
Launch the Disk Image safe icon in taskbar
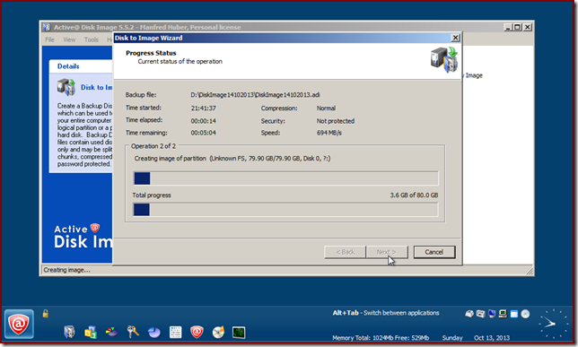point(69,332)
